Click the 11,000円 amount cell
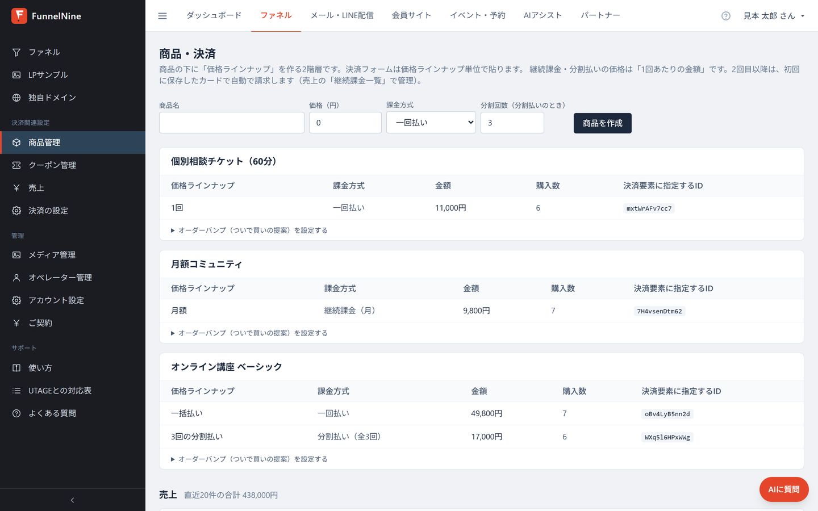 point(450,208)
